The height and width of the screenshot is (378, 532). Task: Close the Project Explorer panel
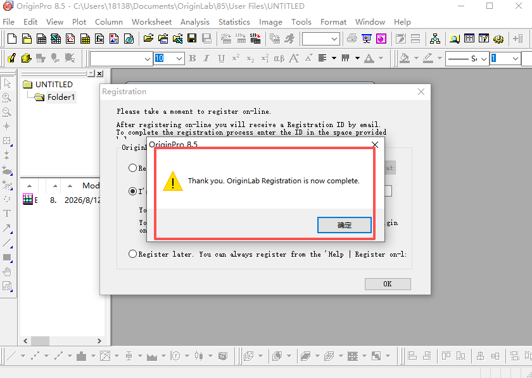[99, 73]
